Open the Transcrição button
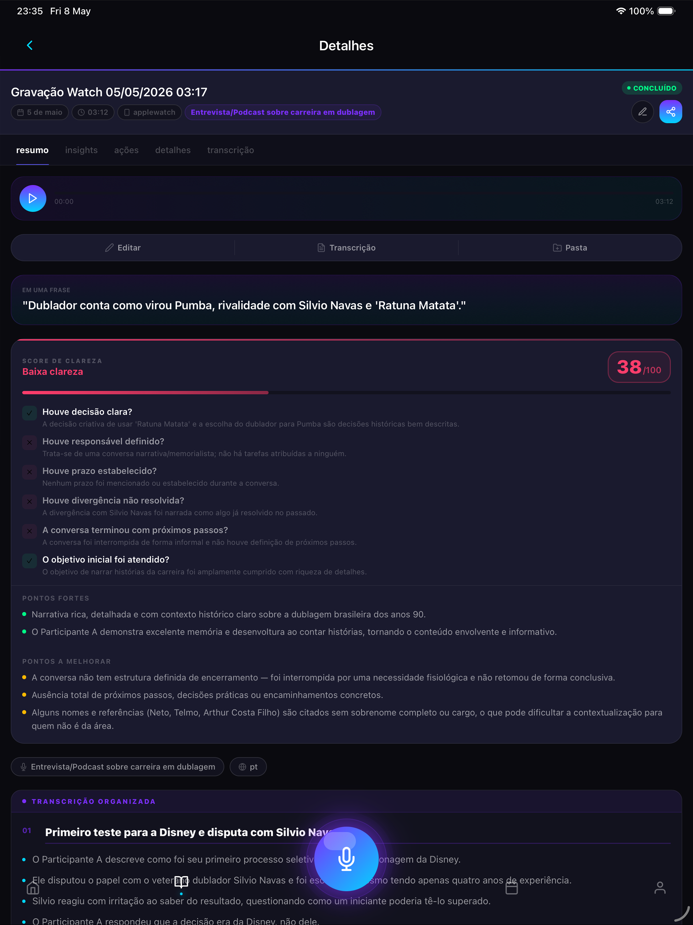The height and width of the screenshot is (925, 693). 346,248
